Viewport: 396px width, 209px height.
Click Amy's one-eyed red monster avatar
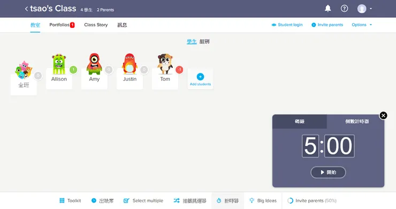tap(94, 64)
